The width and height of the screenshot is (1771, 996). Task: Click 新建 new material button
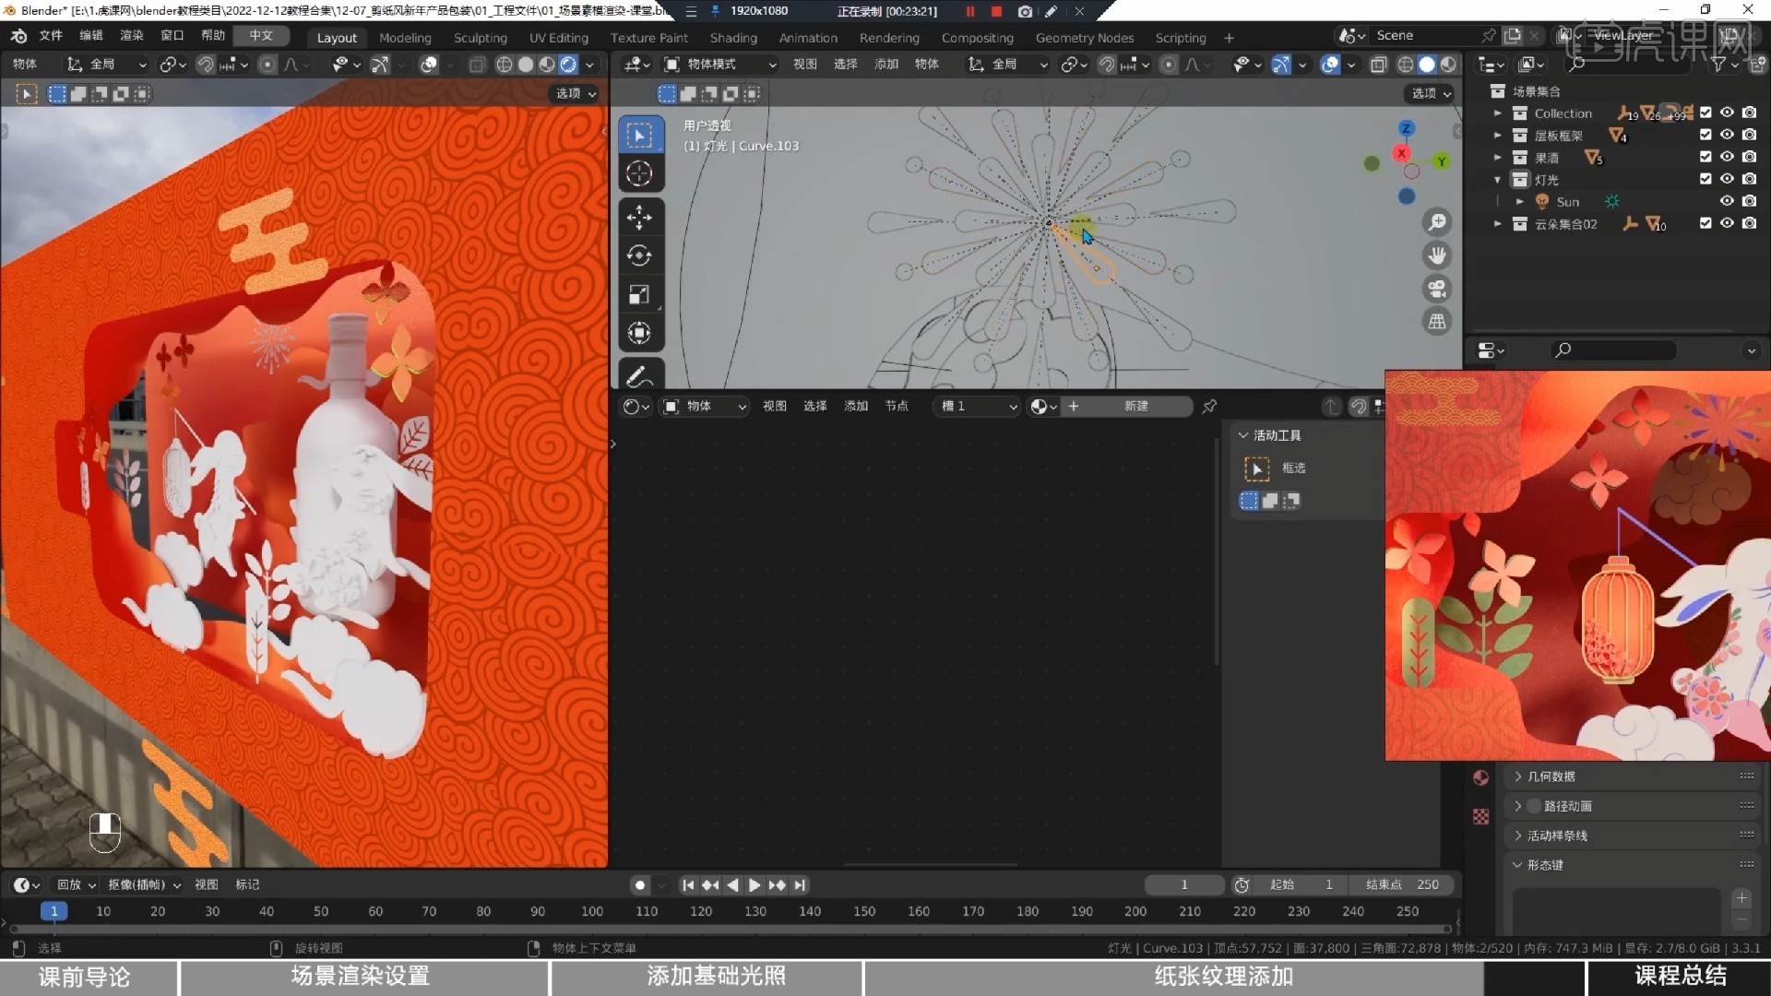pyautogui.click(x=1127, y=406)
